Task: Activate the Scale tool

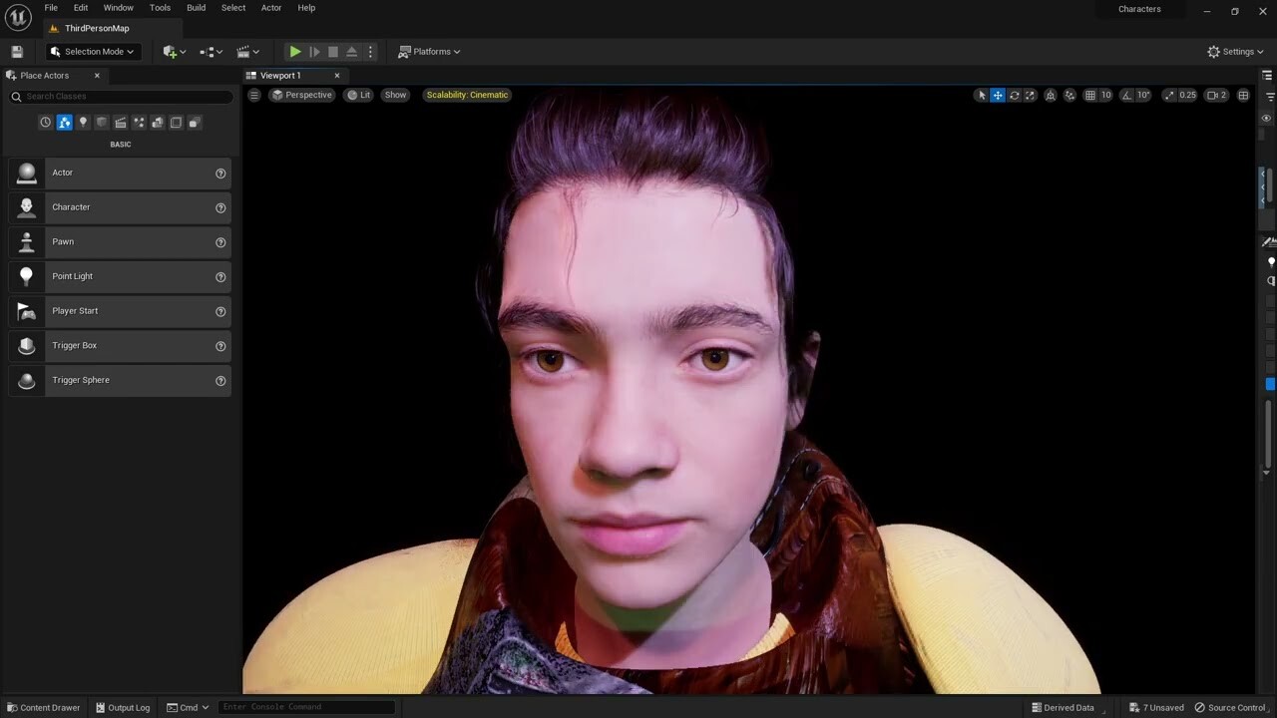Action: tap(1031, 96)
